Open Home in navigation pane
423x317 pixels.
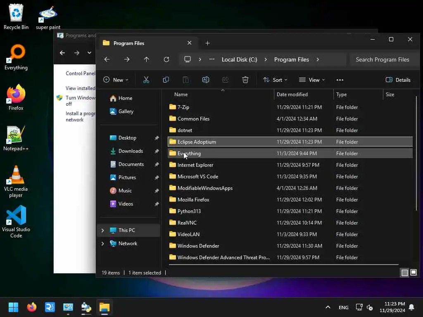[x=125, y=98]
